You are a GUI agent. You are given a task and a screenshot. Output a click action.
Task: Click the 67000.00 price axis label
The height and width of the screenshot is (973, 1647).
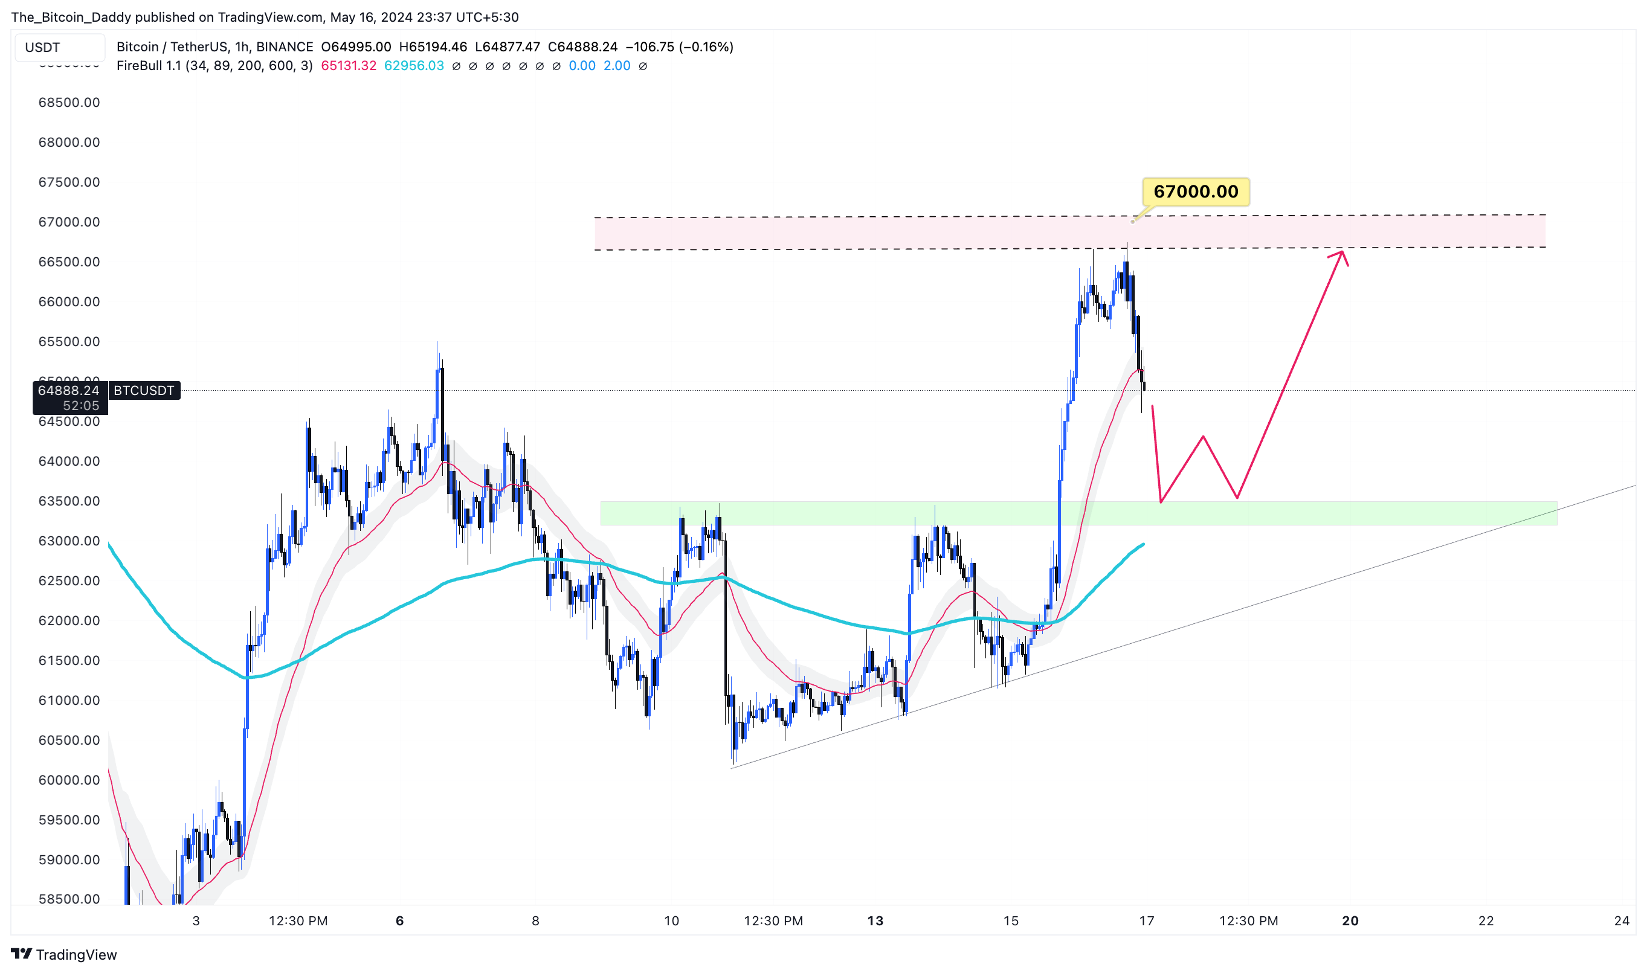[x=69, y=222]
